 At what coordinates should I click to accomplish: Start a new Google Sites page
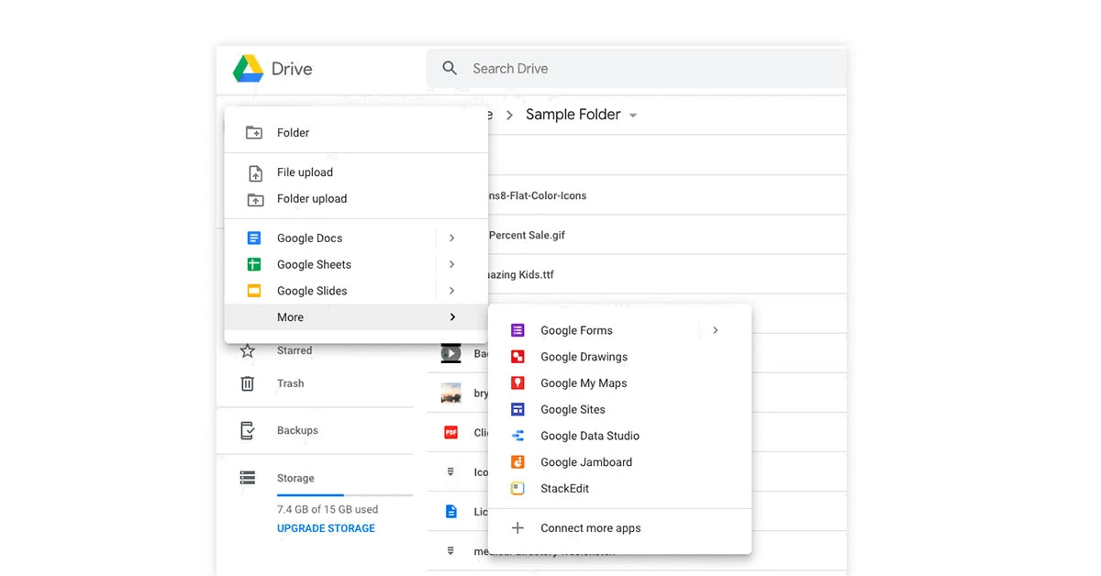pyautogui.click(x=571, y=409)
